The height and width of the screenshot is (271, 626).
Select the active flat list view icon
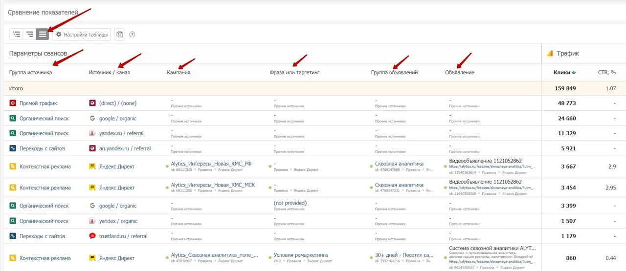43,34
